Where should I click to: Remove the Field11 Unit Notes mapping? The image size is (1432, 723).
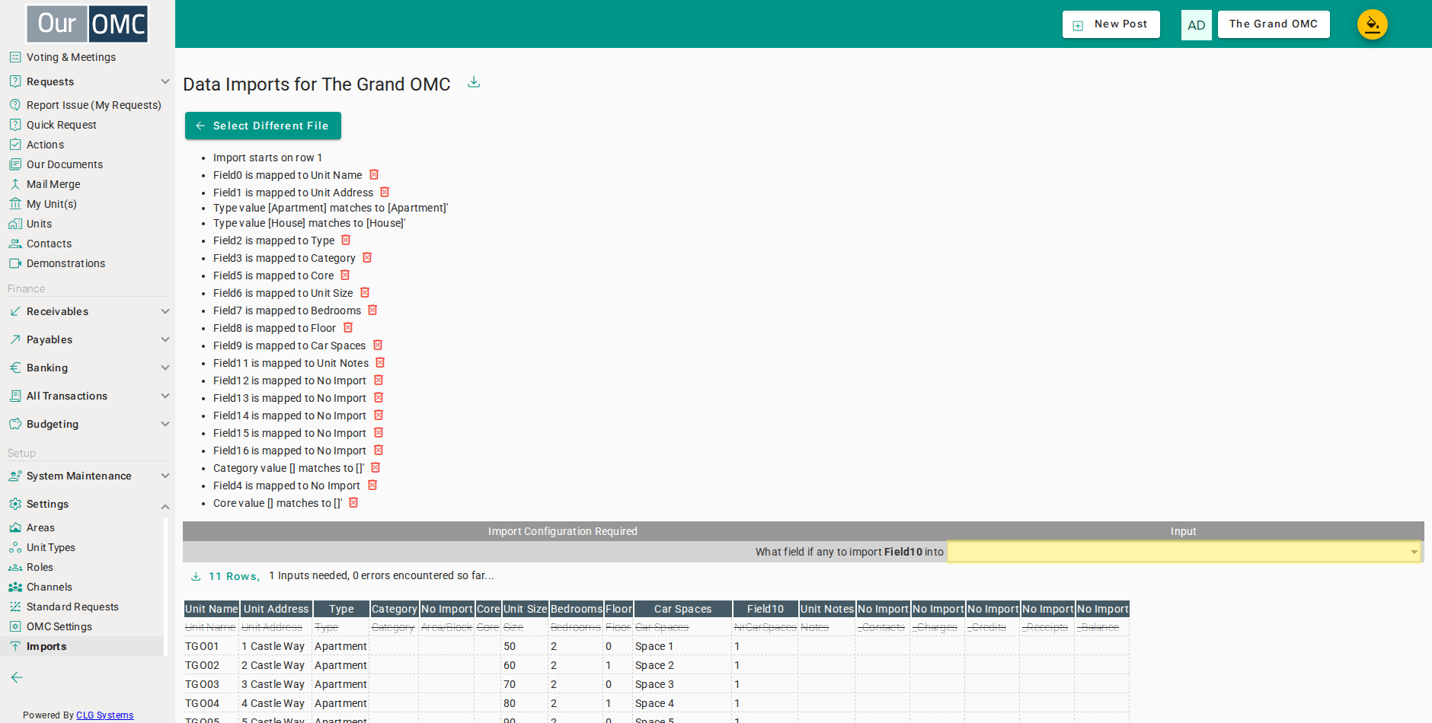click(x=380, y=363)
